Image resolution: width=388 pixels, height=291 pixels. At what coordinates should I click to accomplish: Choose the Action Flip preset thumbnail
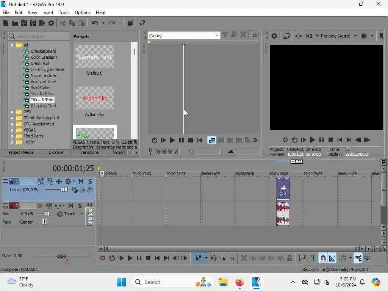click(x=94, y=98)
